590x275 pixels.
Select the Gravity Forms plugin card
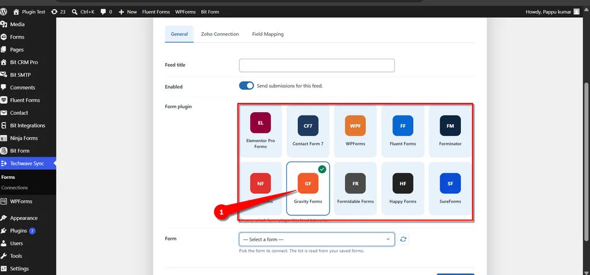tap(308, 188)
